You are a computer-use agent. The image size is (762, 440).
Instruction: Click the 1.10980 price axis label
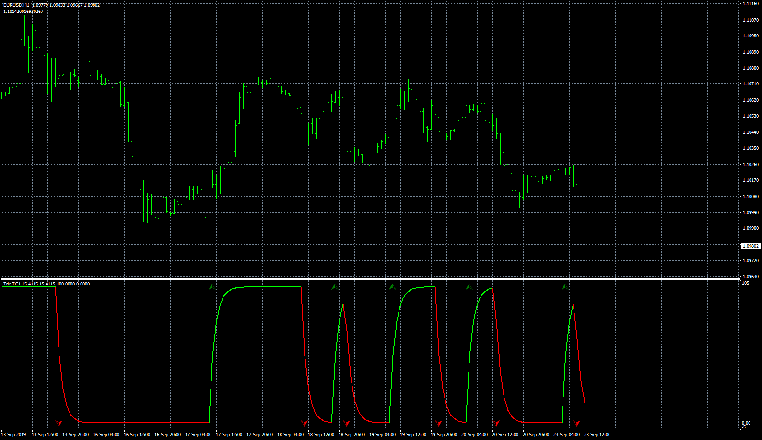click(750, 36)
